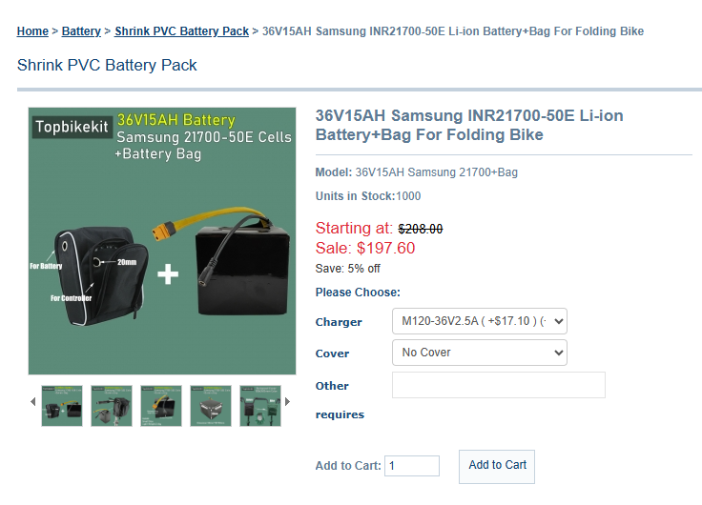Go to Home breadcrumb link
The width and height of the screenshot is (702, 505).
[x=32, y=31]
